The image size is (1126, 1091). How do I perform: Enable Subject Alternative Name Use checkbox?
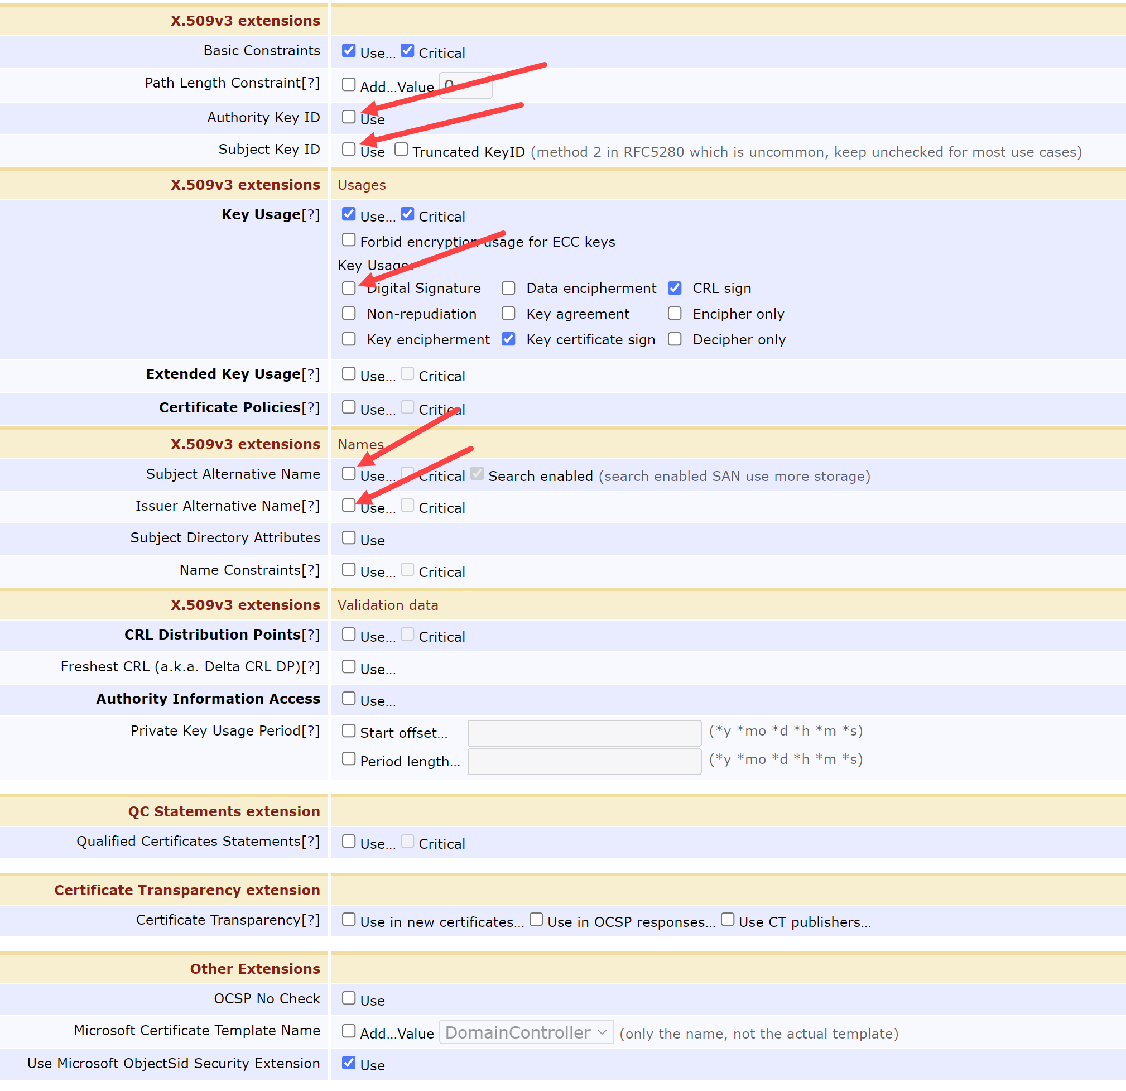coord(349,473)
